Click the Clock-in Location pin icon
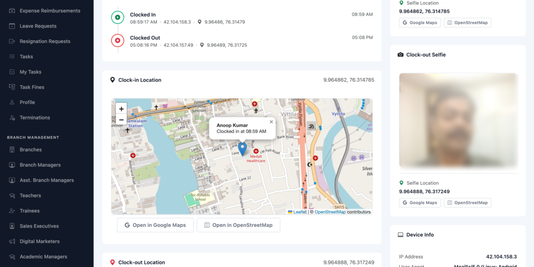 click(x=113, y=80)
